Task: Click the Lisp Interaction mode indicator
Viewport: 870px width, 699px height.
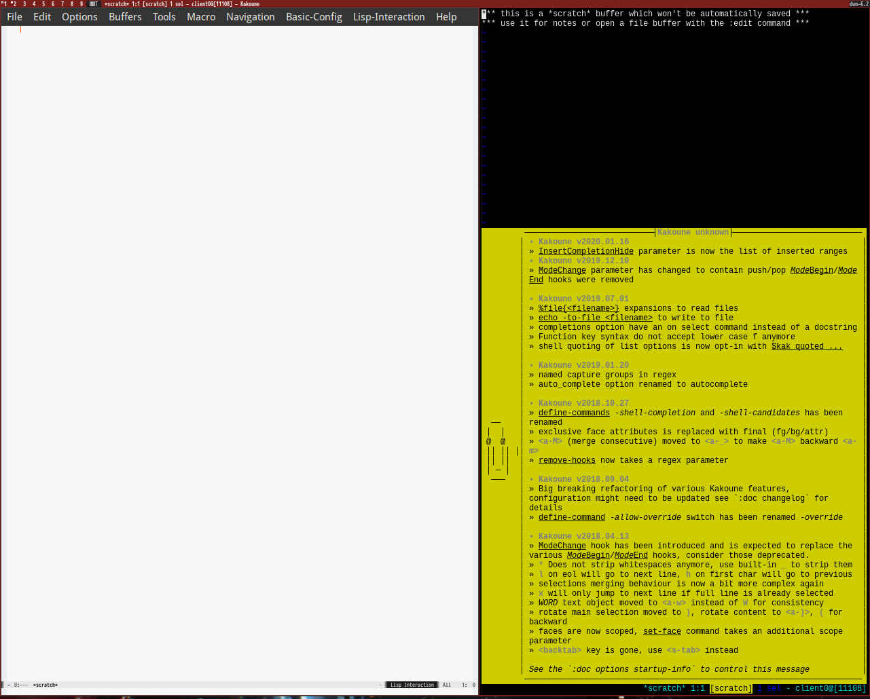Action: pos(412,685)
